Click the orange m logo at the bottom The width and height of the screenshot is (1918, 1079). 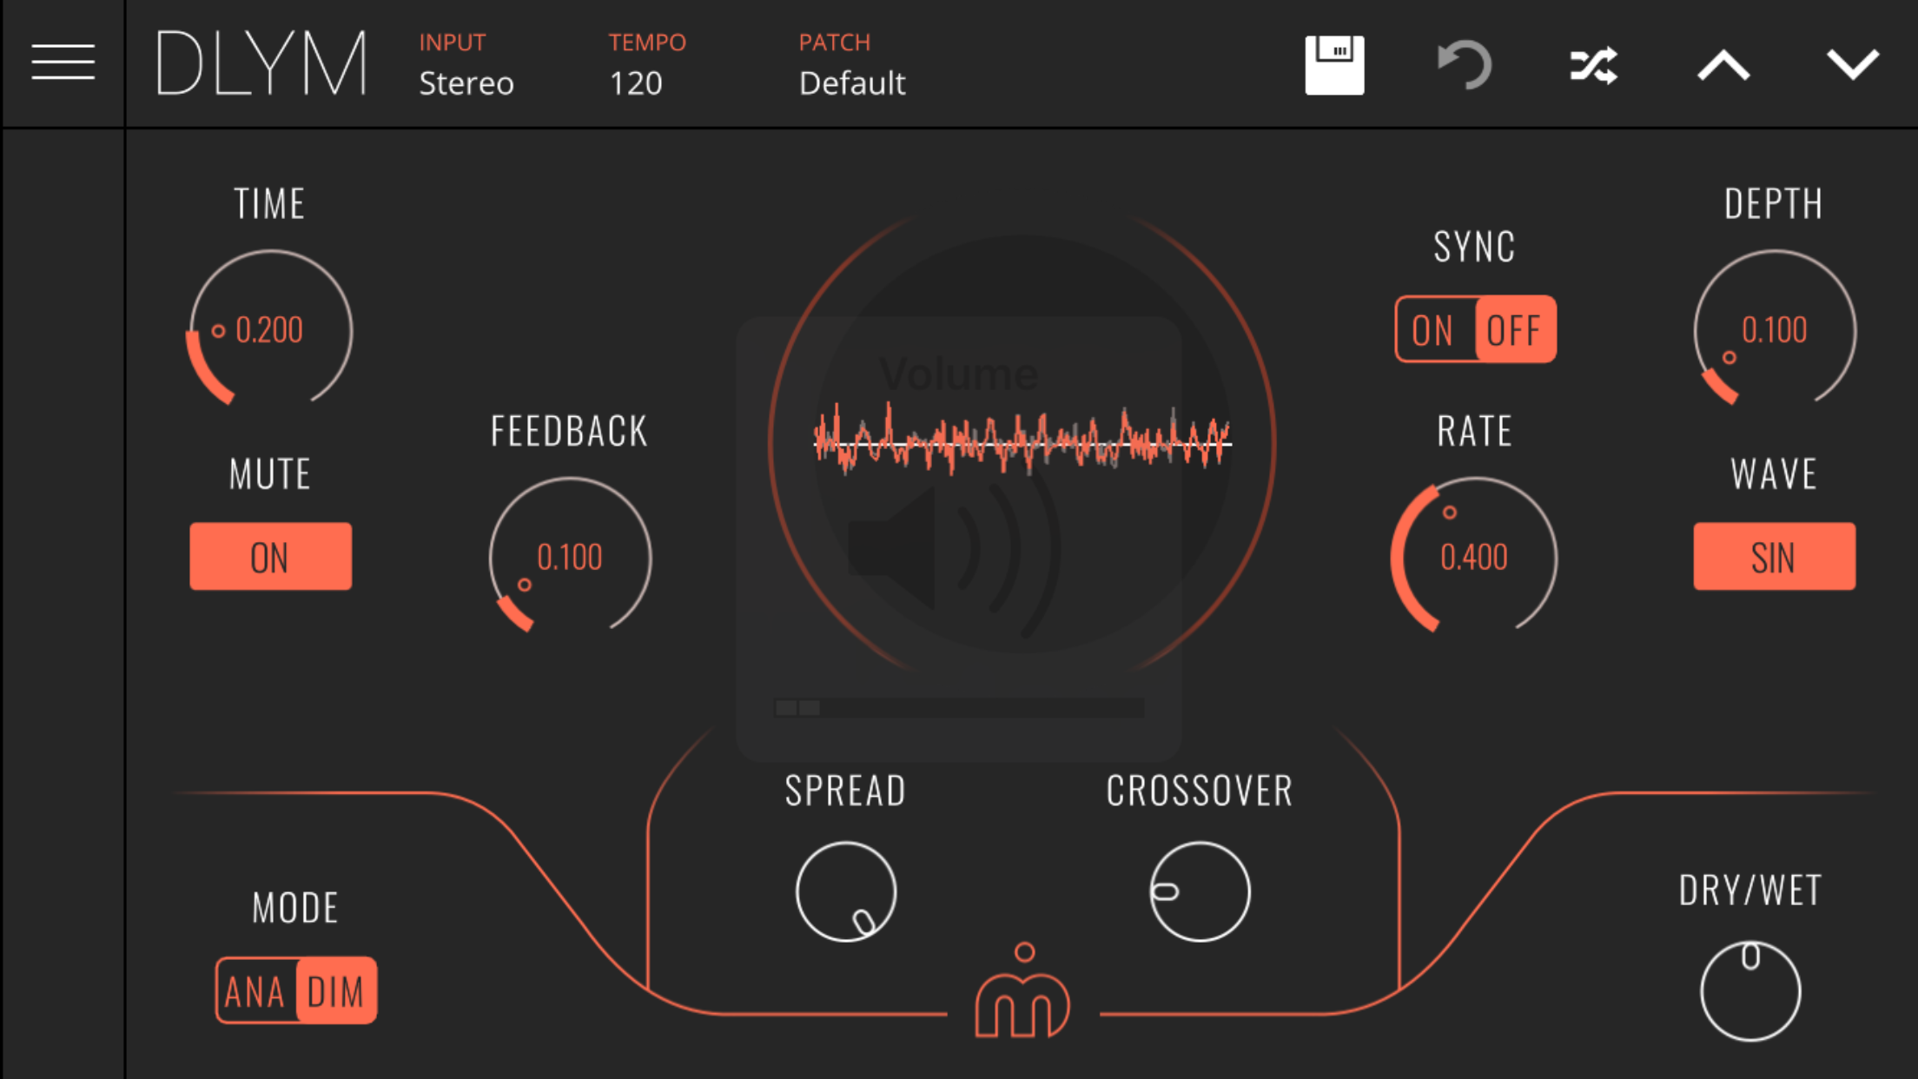click(1022, 995)
